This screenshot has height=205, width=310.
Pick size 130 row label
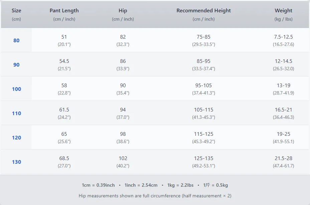[x=16, y=162]
